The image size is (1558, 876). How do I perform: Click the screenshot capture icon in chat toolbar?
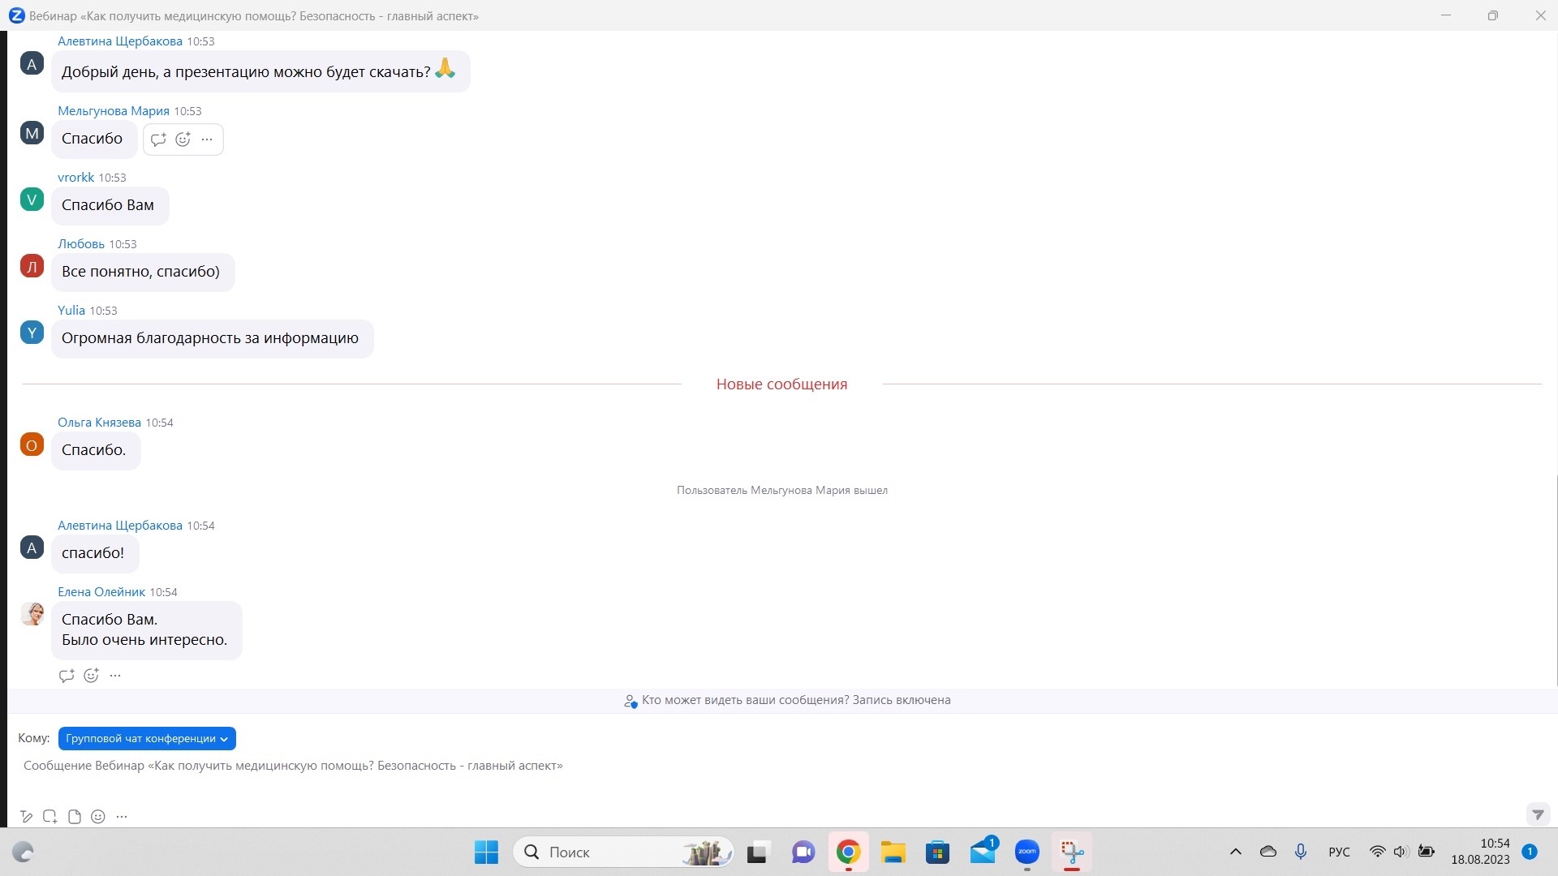click(x=50, y=817)
